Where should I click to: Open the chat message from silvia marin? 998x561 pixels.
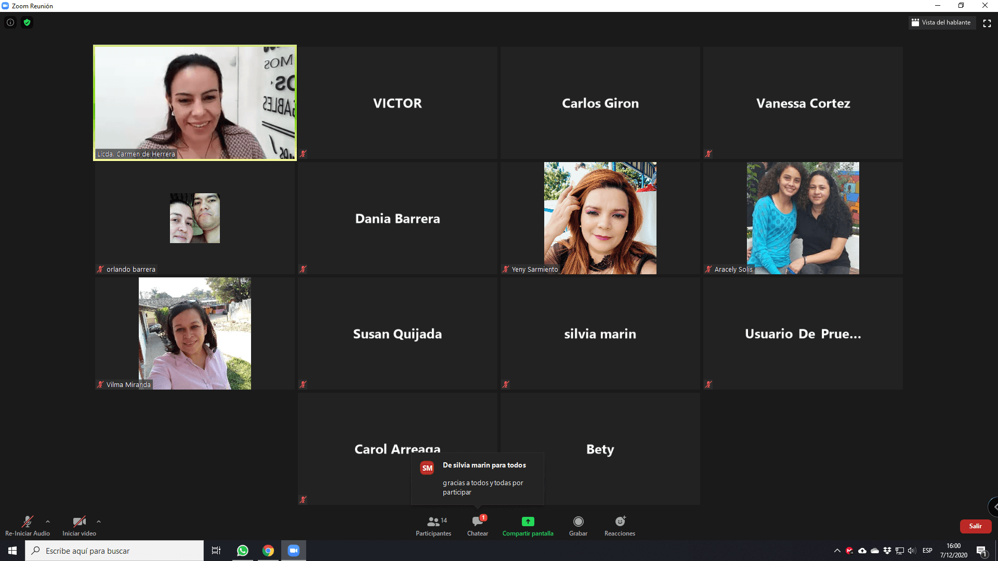point(477,478)
